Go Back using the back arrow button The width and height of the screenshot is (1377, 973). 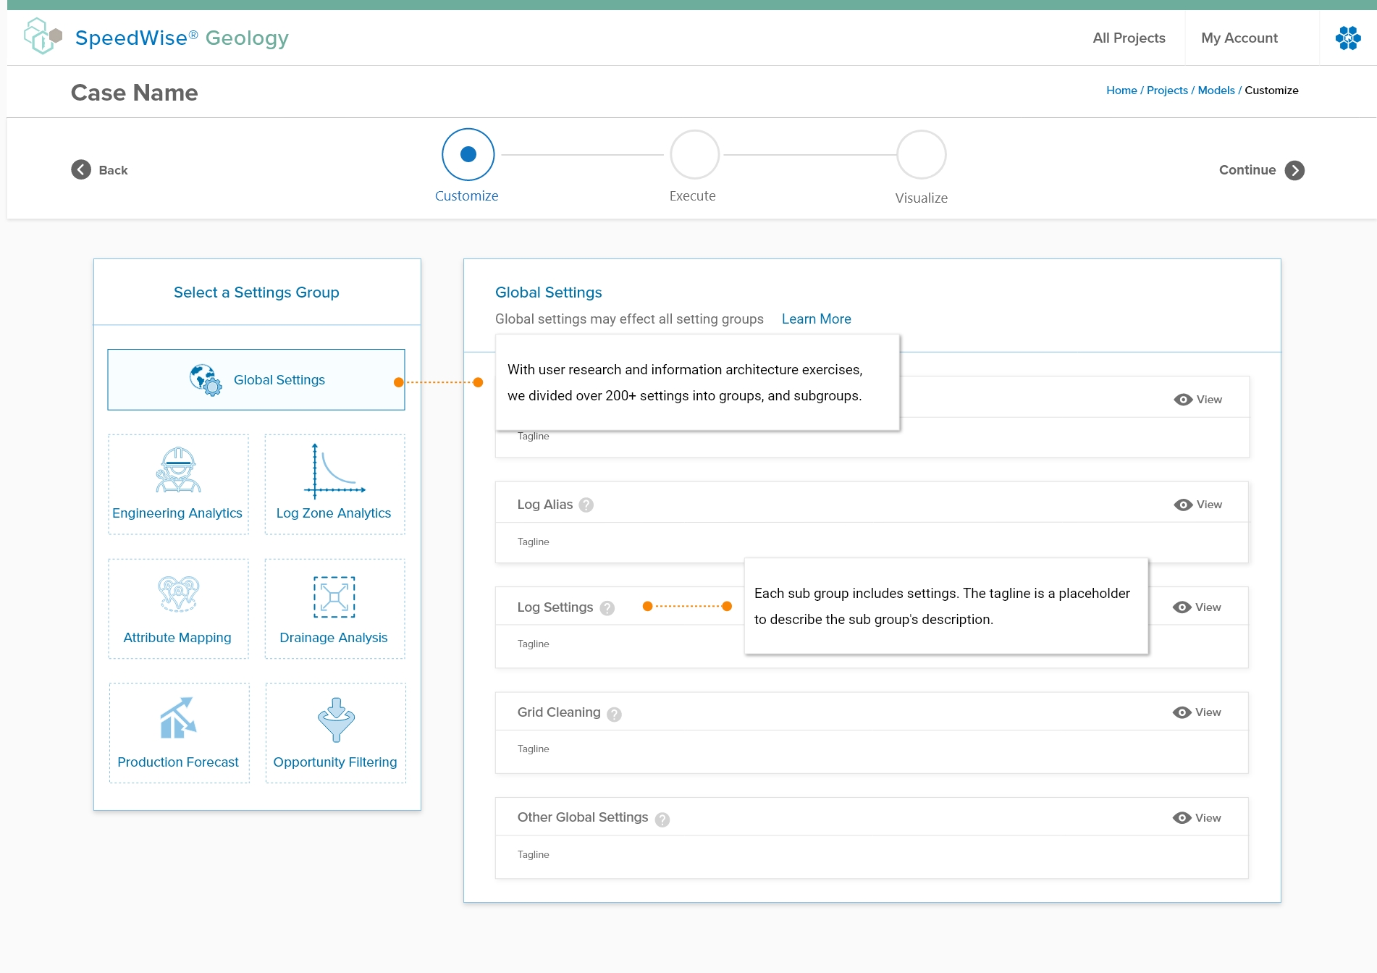pyautogui.click(x=81, y=169)
